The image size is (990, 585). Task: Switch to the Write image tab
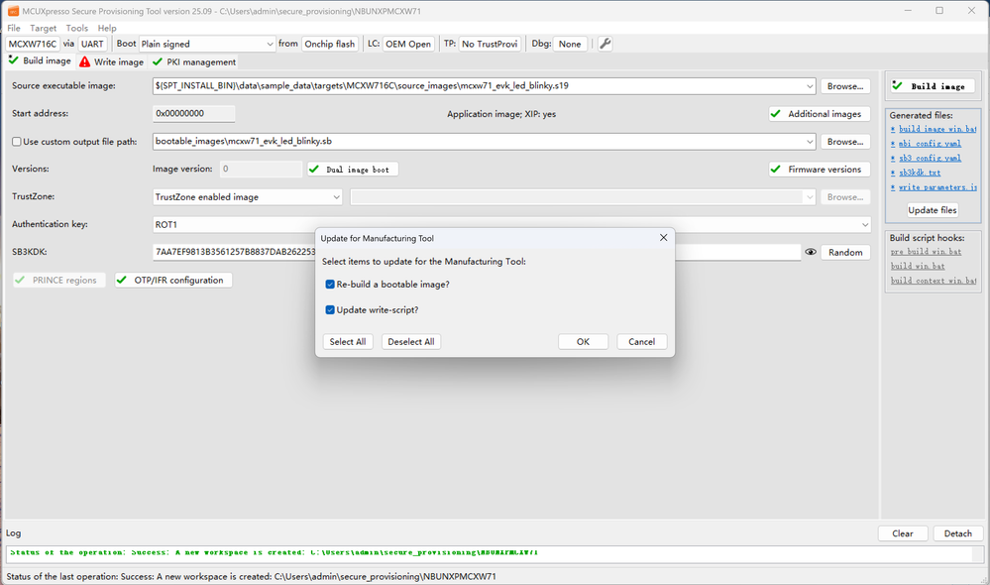(112, 61)
